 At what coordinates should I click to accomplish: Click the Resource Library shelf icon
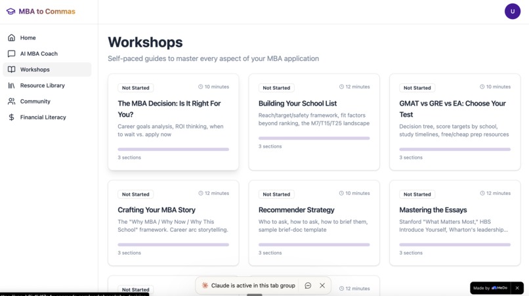[11, 85]
